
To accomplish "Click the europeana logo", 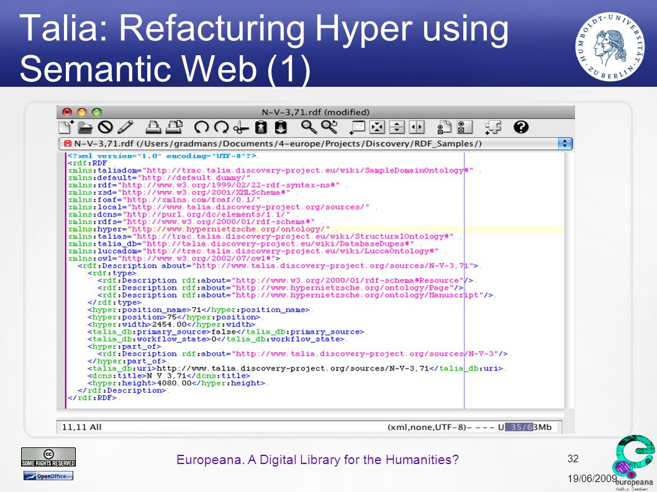I will (x=633, y=462).
